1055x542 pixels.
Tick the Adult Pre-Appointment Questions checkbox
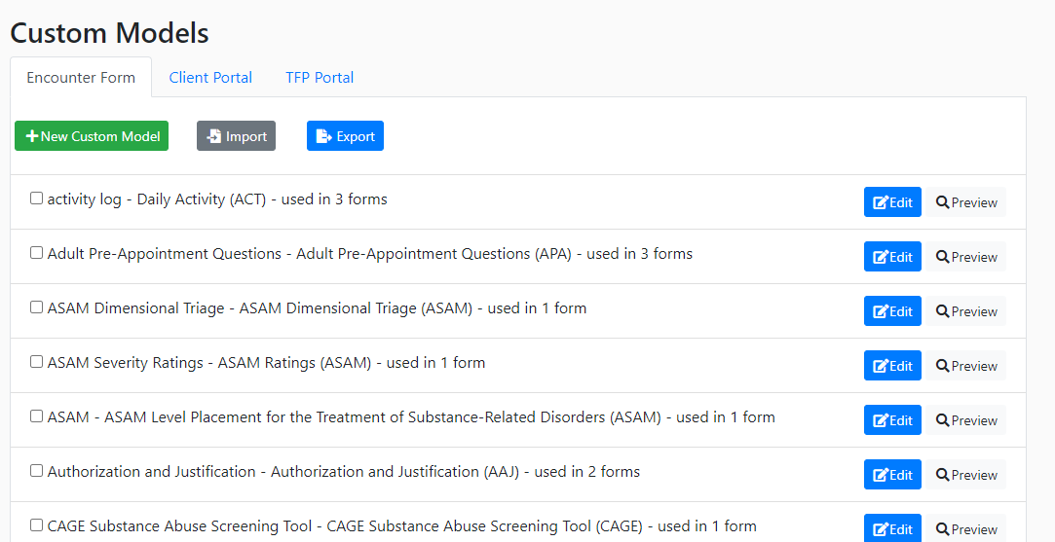pos(36,253)
